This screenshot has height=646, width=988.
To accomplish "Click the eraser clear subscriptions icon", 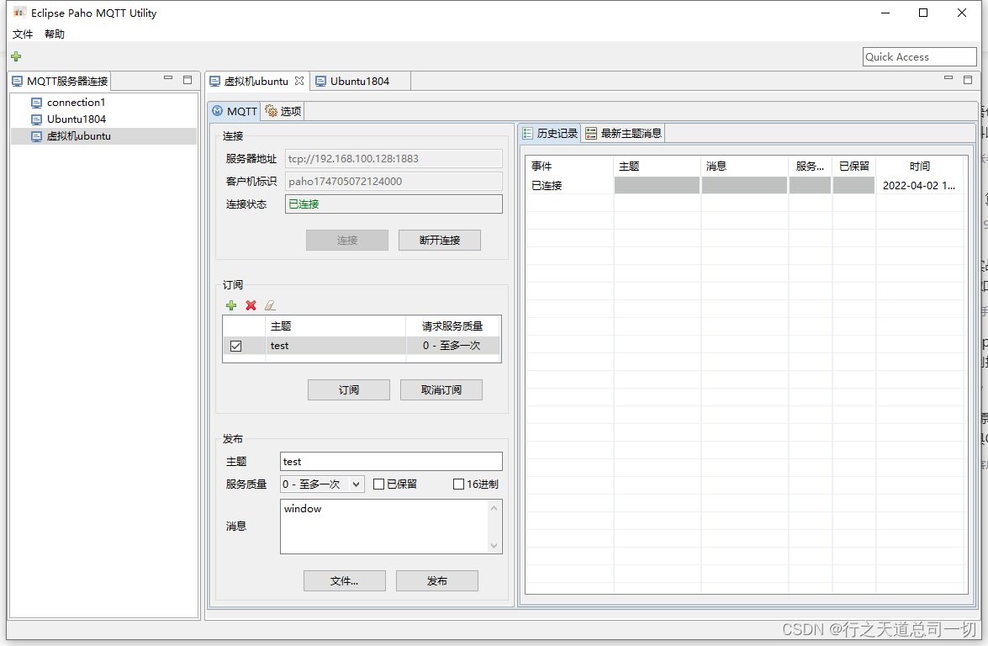I will [270, 305].
